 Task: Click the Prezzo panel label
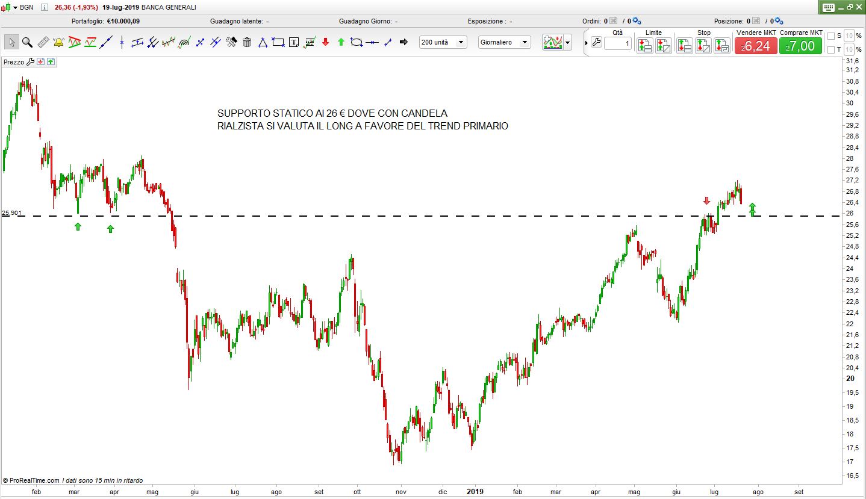tap(14, 61)
